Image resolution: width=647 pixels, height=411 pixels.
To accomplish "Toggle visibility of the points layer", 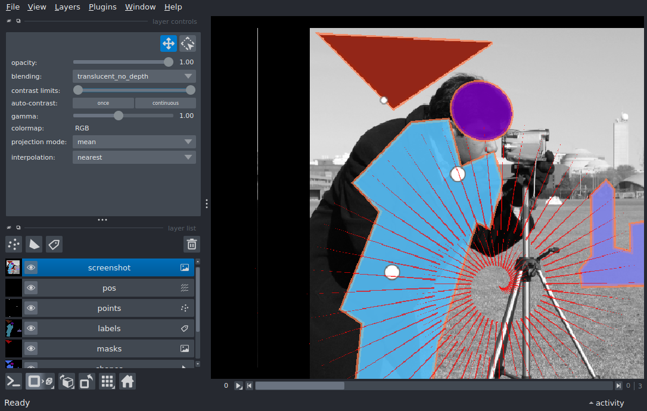I will pyautogui.click(x=31, y=309).
